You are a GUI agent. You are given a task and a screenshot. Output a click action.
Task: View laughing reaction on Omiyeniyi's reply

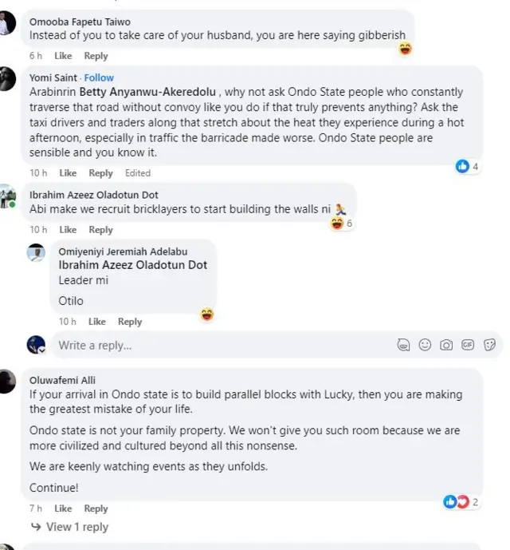tap(207, 315)
